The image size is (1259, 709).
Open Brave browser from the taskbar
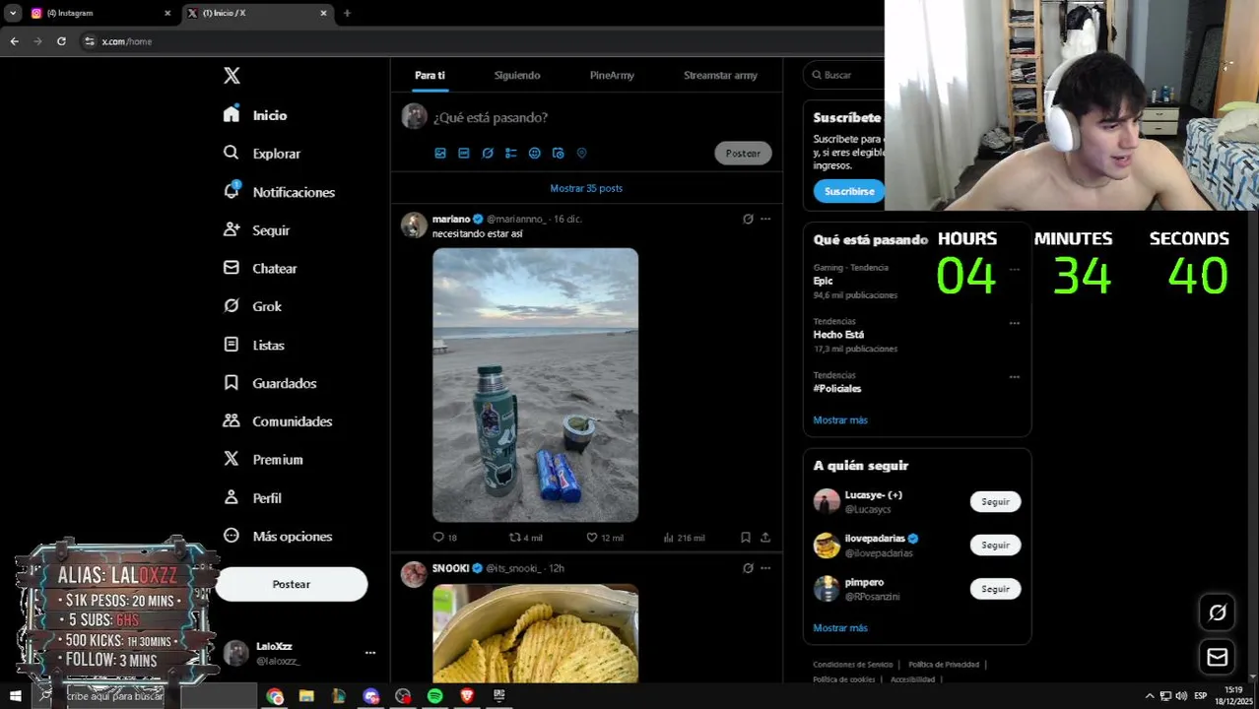[x=467, y=696]
